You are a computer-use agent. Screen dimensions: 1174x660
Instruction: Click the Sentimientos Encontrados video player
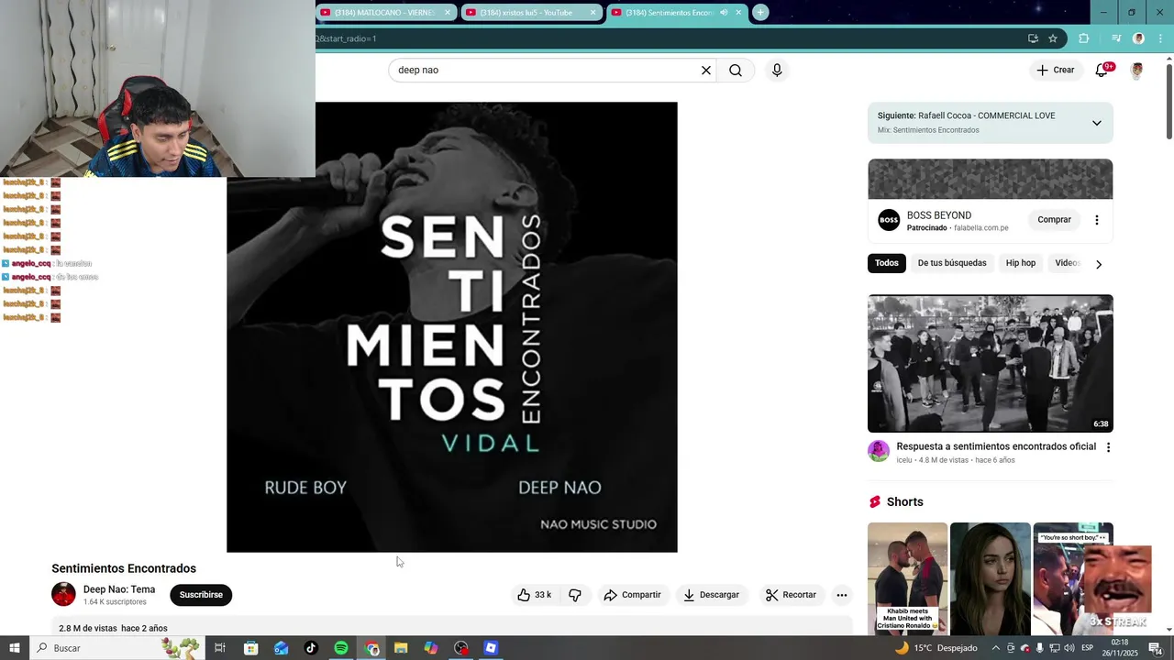(452, 327)
